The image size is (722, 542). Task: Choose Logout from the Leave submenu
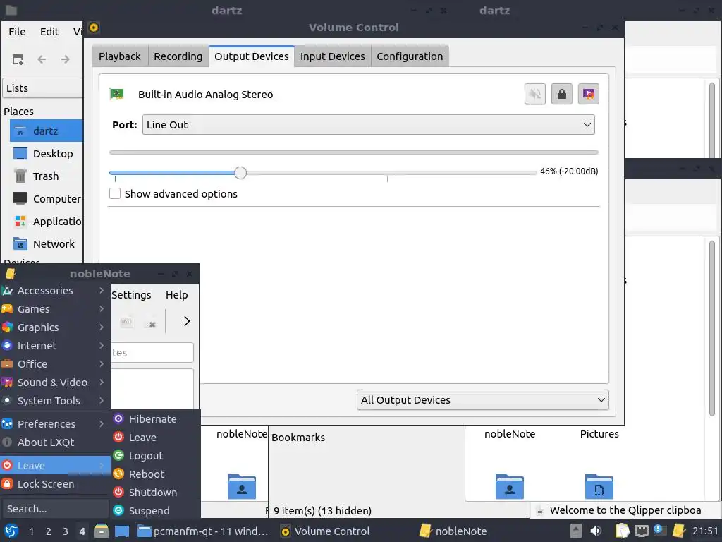[x=156, y=456]
